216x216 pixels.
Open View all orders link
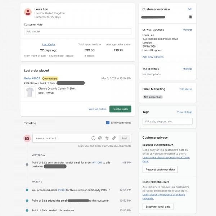pos(98,109)
